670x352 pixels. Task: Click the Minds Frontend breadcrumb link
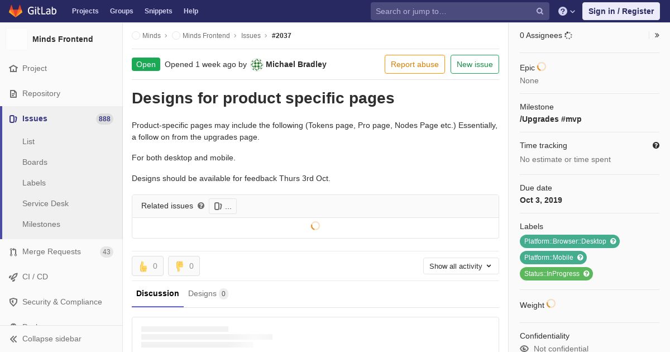point(206,35)
